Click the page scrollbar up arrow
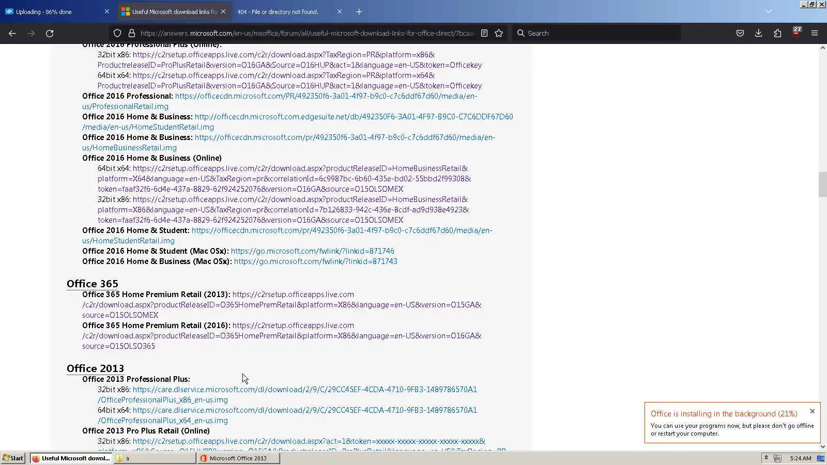The width and height of the screenshot is (827, 465). [x=823, y=48]
